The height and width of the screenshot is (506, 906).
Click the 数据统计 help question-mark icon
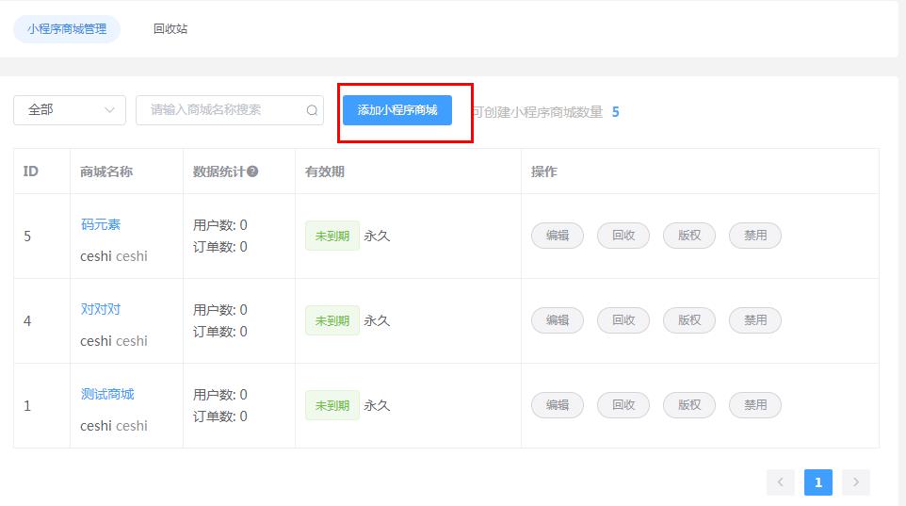(252, 171)
